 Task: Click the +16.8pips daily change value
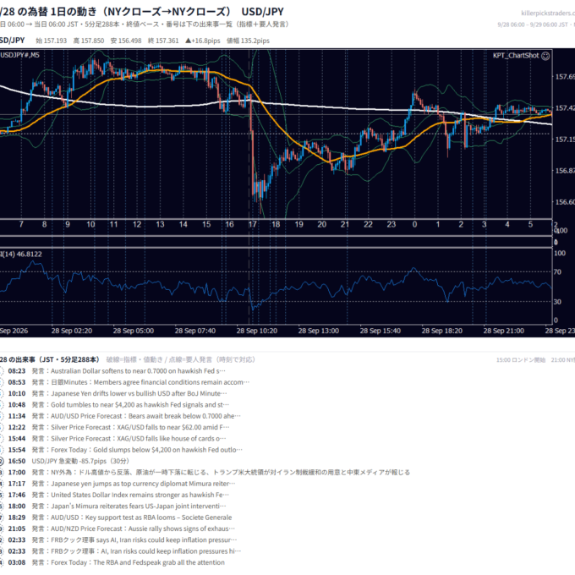point(203,41)
